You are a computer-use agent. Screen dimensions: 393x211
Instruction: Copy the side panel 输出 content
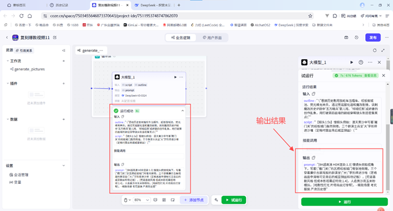click(313, 158)
